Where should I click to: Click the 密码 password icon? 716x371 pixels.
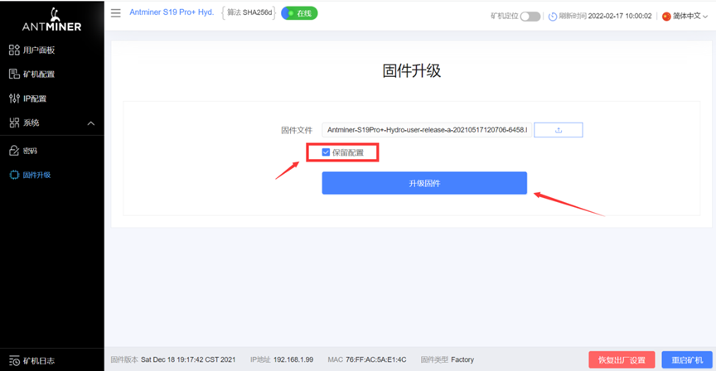[14, 151]
